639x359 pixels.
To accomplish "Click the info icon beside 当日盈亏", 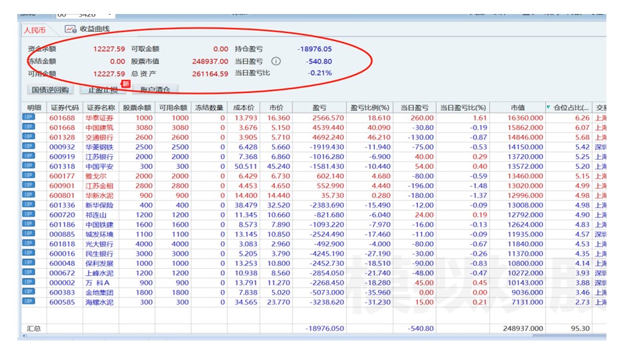I will click(276, 61).
